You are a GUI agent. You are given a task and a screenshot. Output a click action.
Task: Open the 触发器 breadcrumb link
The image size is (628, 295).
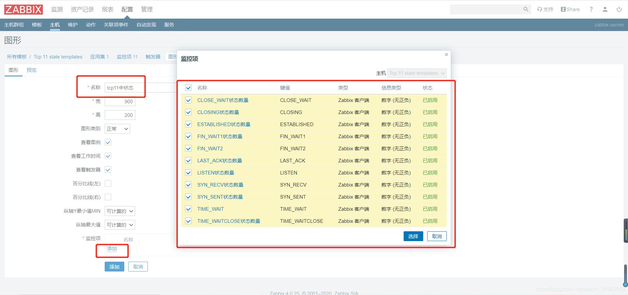pos(153,57)
